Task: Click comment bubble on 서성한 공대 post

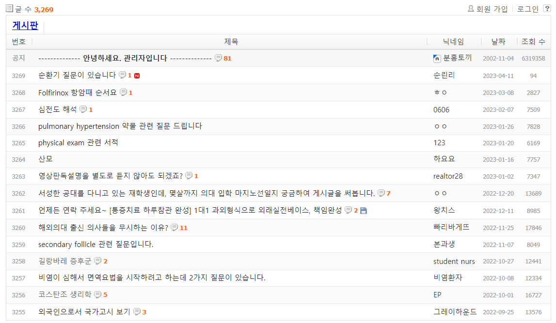Action: tap(381, 193)
